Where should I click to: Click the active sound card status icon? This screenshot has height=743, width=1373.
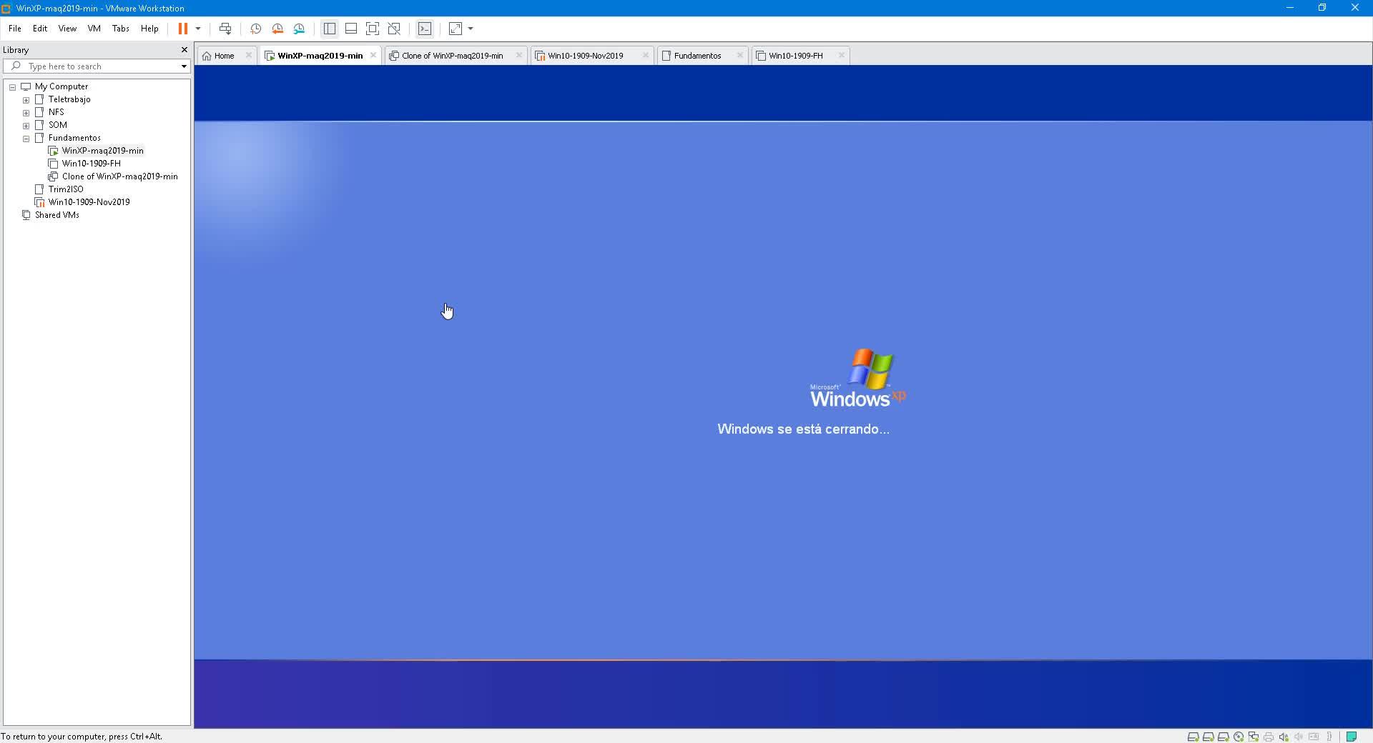[x=1284, y=737]
